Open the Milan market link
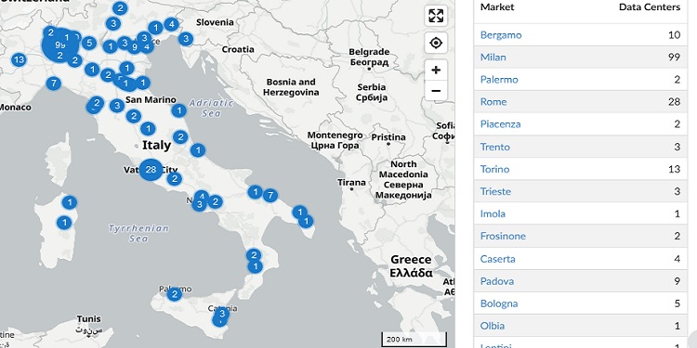Screen dimensions: 697x348 pos(493,58)
